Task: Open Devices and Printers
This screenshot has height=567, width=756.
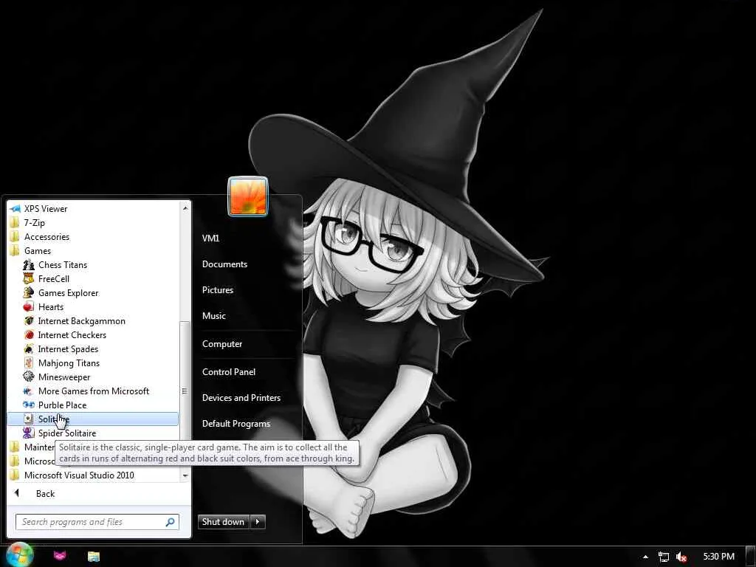Action: pyautogui.click(x=241, y=398)
